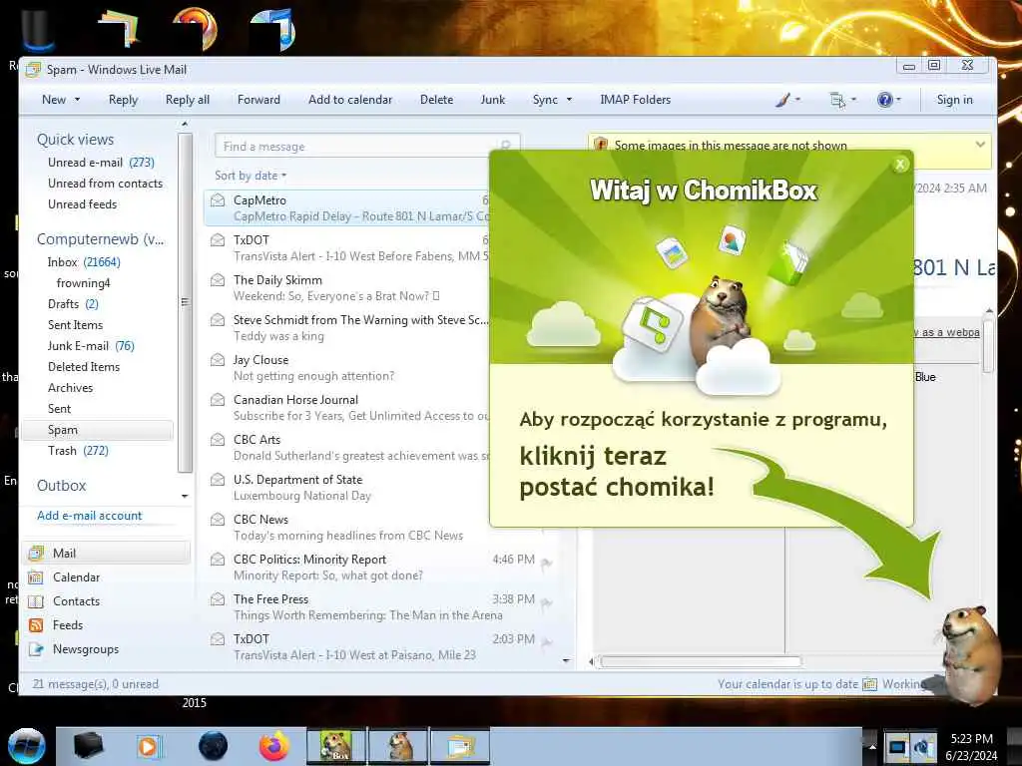Mark message as Junk

point(493,100)
